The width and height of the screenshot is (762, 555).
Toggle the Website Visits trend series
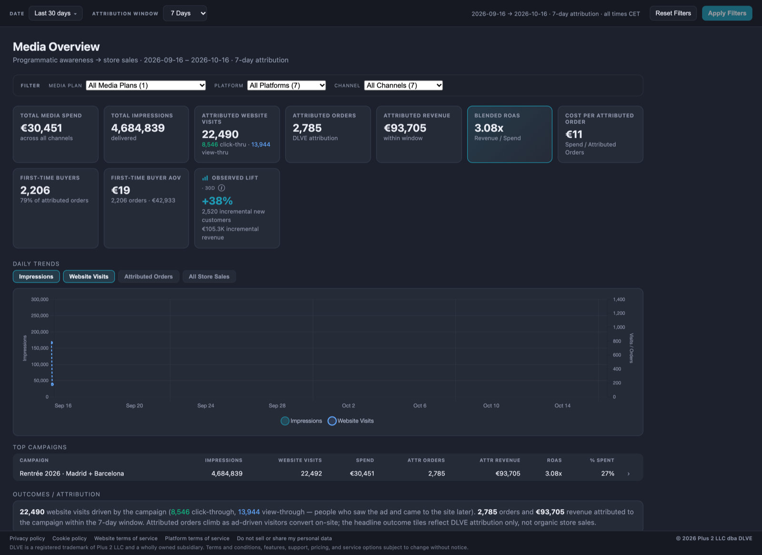tap(89, 277)
